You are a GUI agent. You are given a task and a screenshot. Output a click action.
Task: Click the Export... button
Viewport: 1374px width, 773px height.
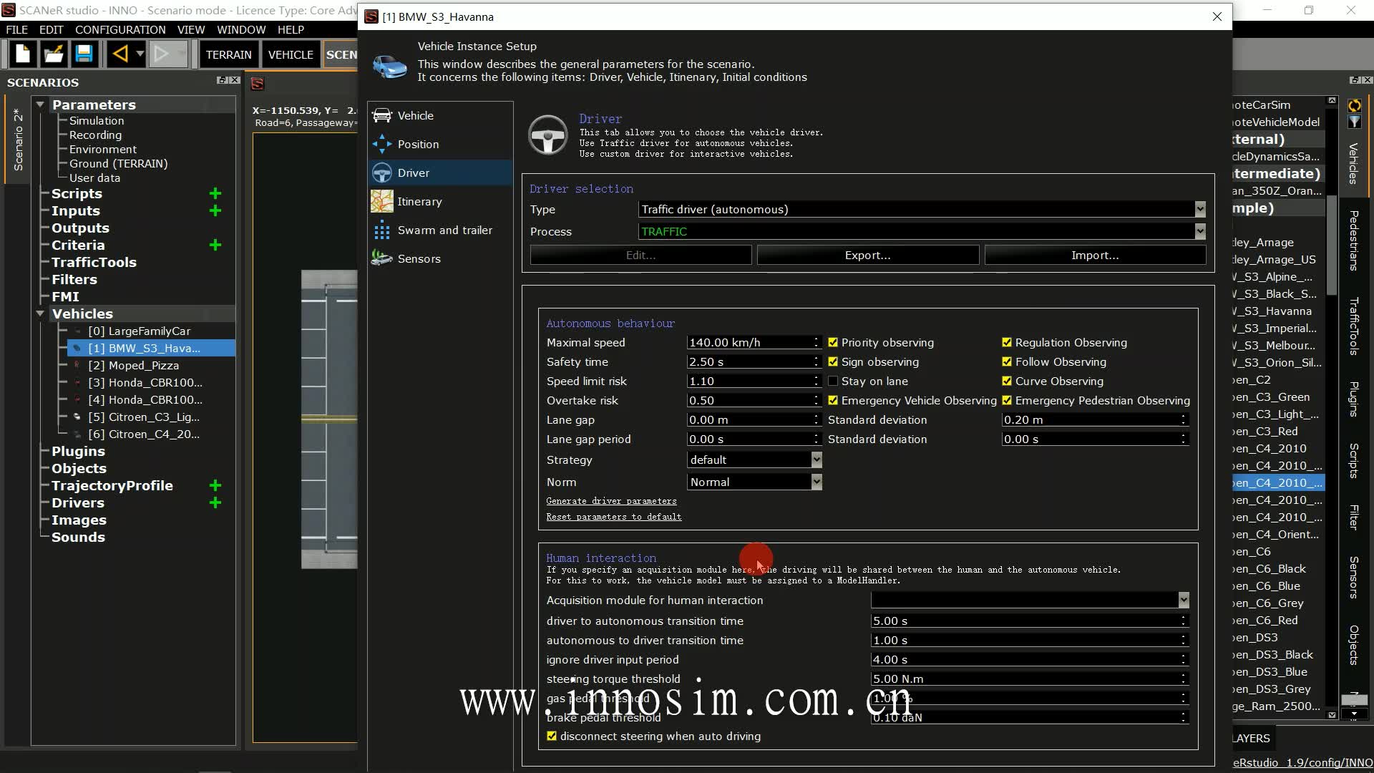click(867, 256)
